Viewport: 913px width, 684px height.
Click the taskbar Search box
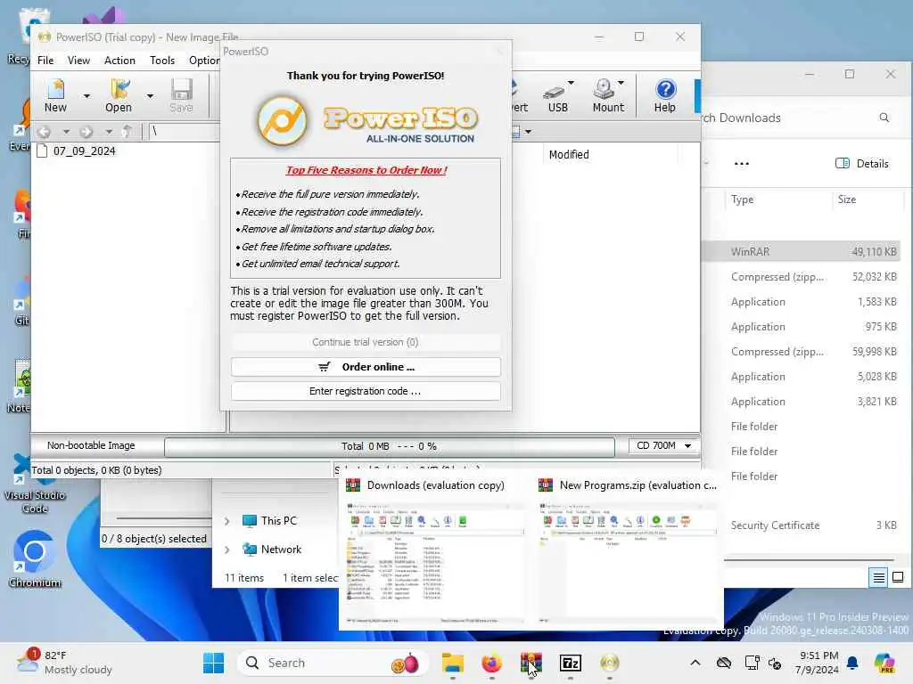click(x=333, y=663)
